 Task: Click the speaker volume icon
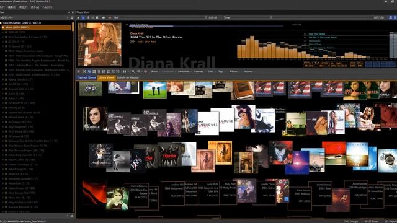pos(104,18)
